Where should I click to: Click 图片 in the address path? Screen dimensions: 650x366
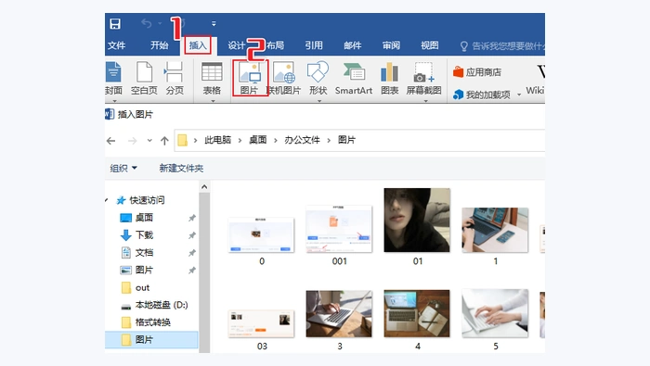[346, 140]
